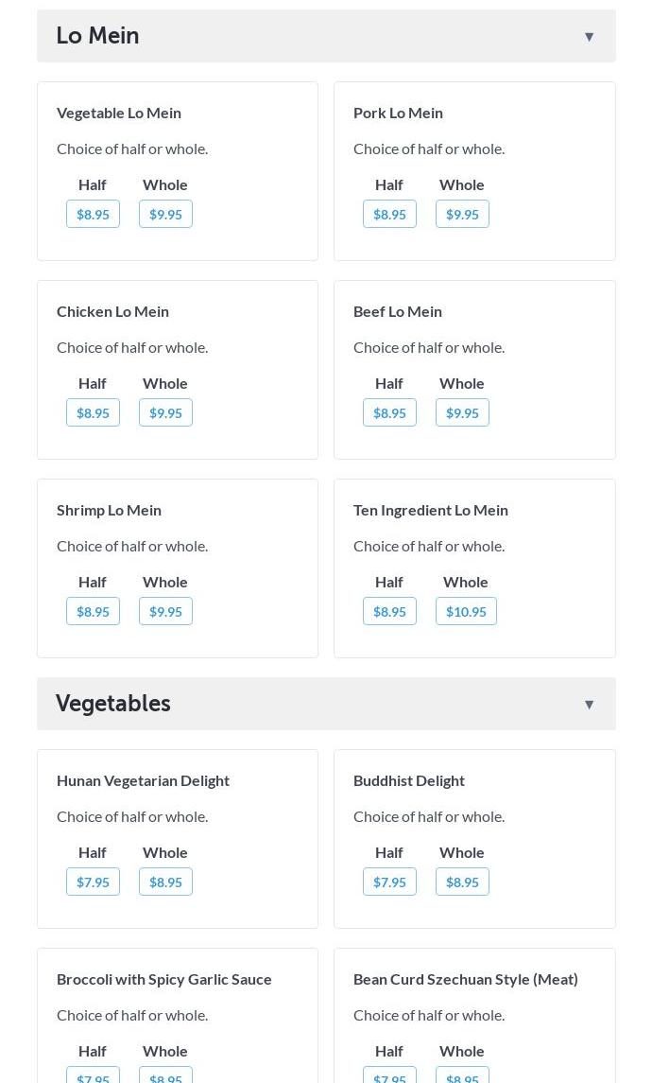Add Beef Lo Mein half $8.95
The image size is (652, 1083).
click(x=389, y=413)
